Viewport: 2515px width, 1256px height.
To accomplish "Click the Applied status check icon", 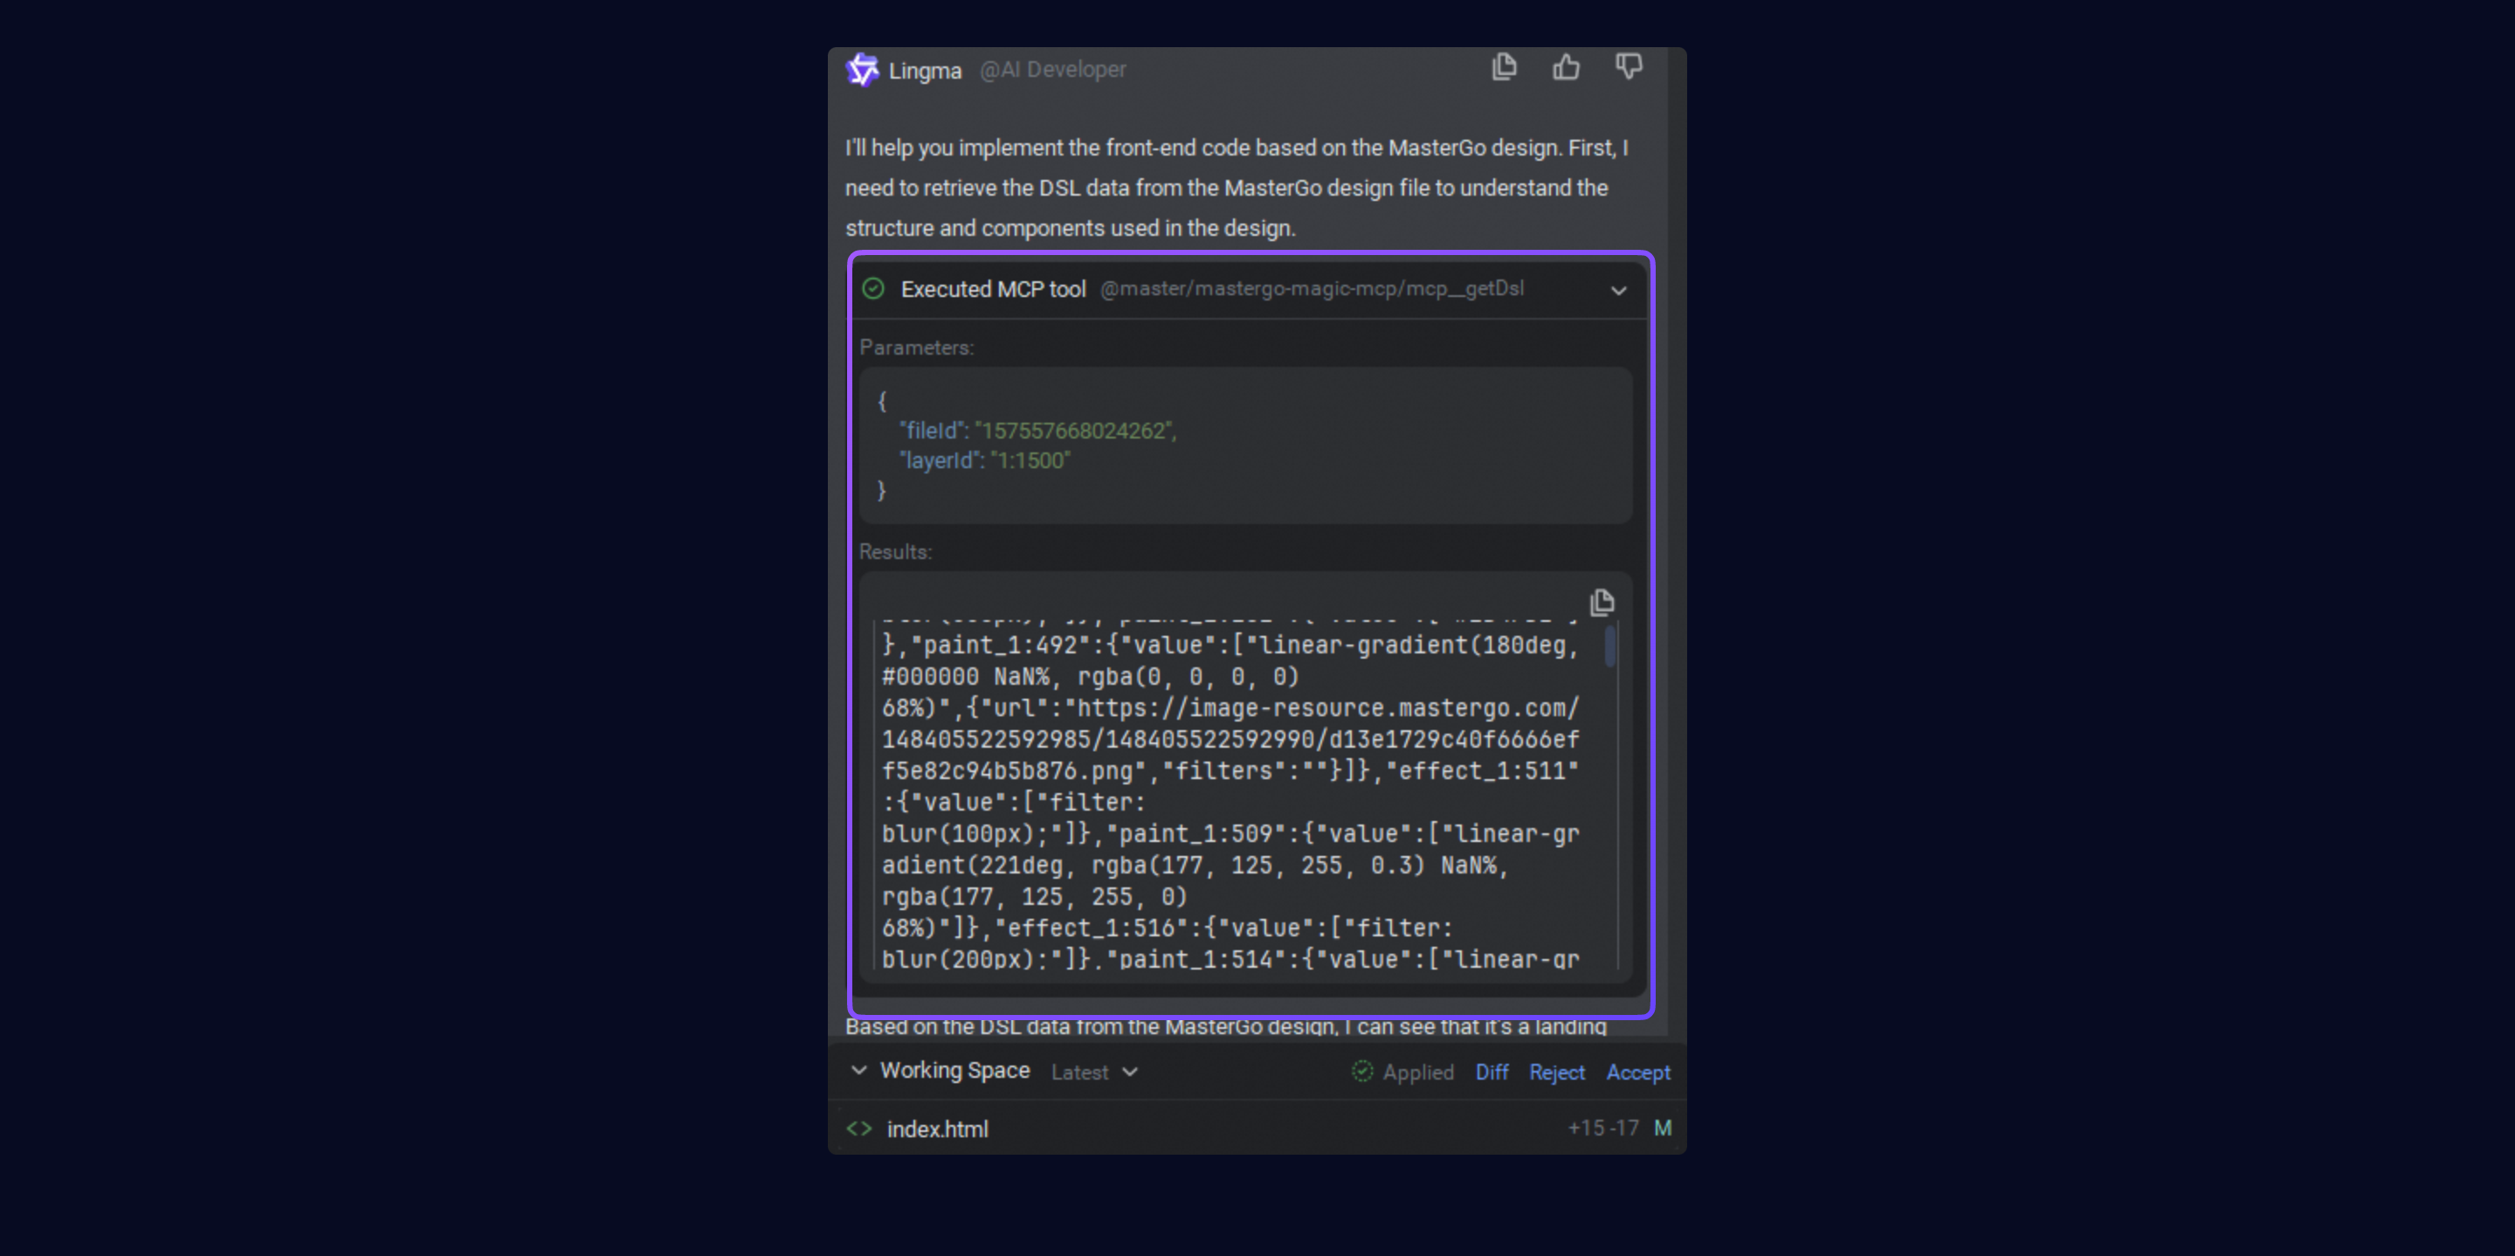I will click(1362, 1072).
